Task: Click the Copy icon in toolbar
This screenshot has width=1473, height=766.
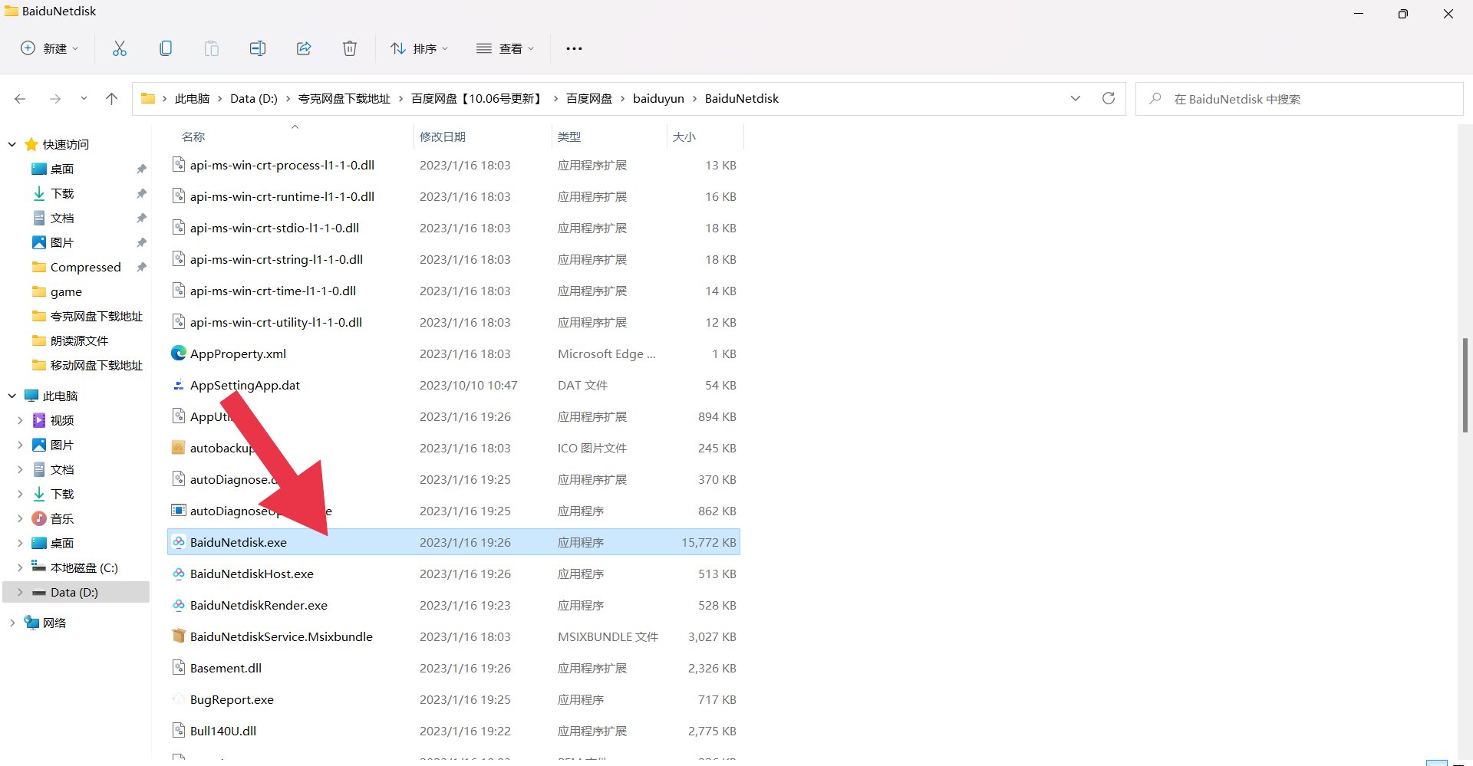Action: tap(166, 48)
